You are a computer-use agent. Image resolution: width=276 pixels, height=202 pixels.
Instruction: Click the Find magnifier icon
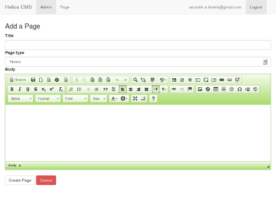(x=135, y=80)
